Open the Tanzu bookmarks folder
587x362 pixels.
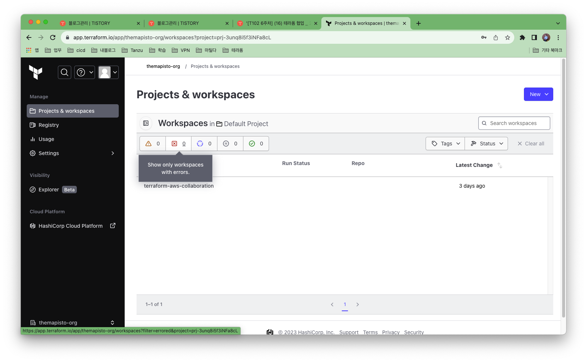(x=132, y=50)
